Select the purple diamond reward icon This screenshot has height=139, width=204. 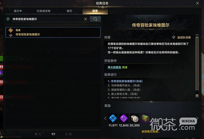click(x=124, y=118)
